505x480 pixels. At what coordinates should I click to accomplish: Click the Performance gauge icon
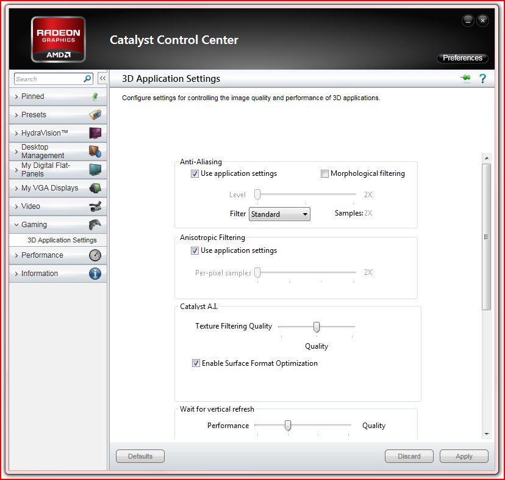(x=95, y=255)
